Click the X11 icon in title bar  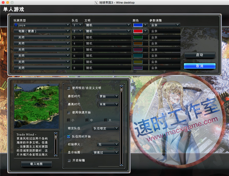[96, 3]
